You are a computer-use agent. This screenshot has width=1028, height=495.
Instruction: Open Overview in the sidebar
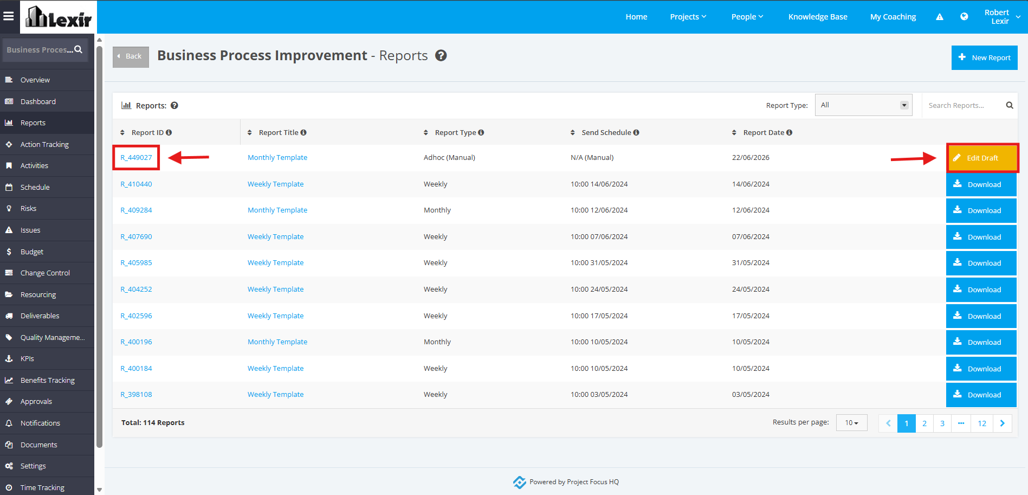[47, 80]
